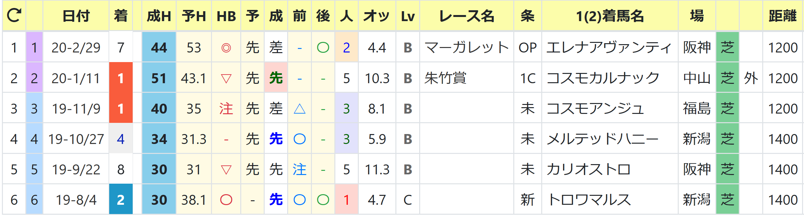
Task: Select horse name エレナアヴァンティ
Action: point(609,48)
